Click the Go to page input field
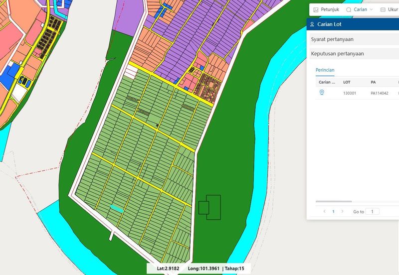 (x=372, y=211)
